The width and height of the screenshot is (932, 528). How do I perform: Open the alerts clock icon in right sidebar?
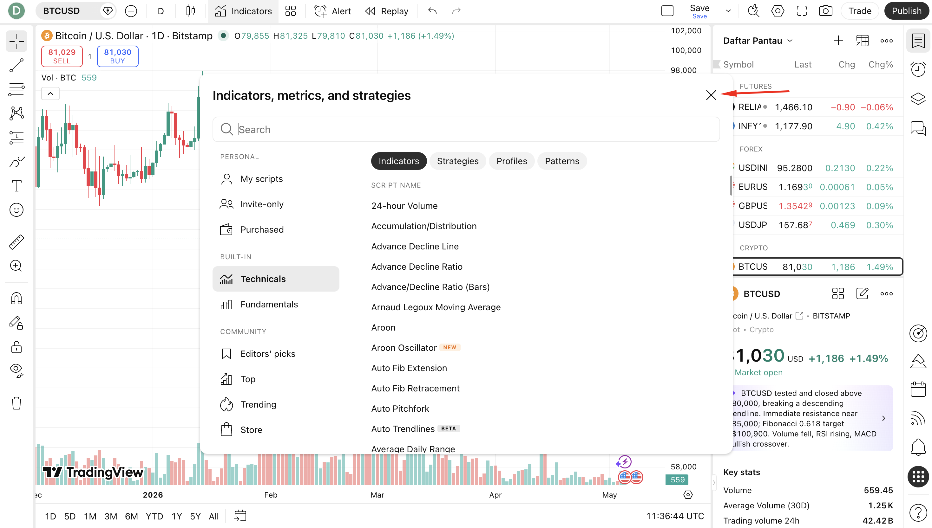[x=918, y=69]
